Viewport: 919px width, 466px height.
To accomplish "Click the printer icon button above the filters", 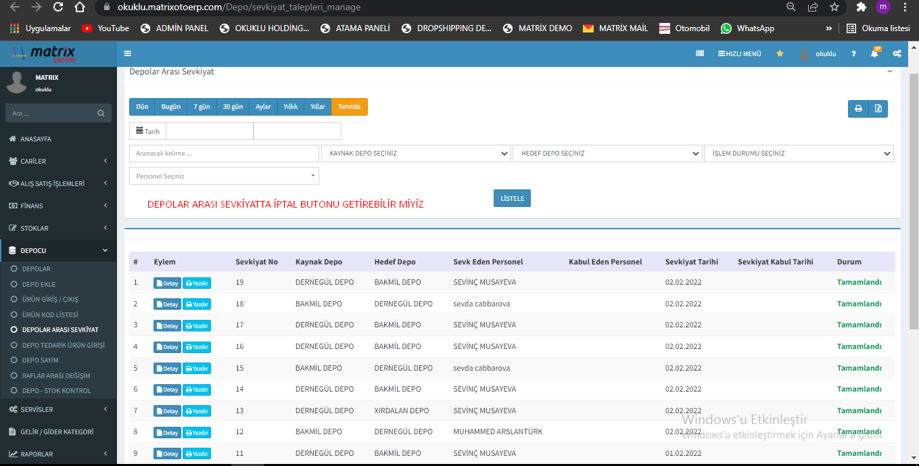I will (858, 108).
